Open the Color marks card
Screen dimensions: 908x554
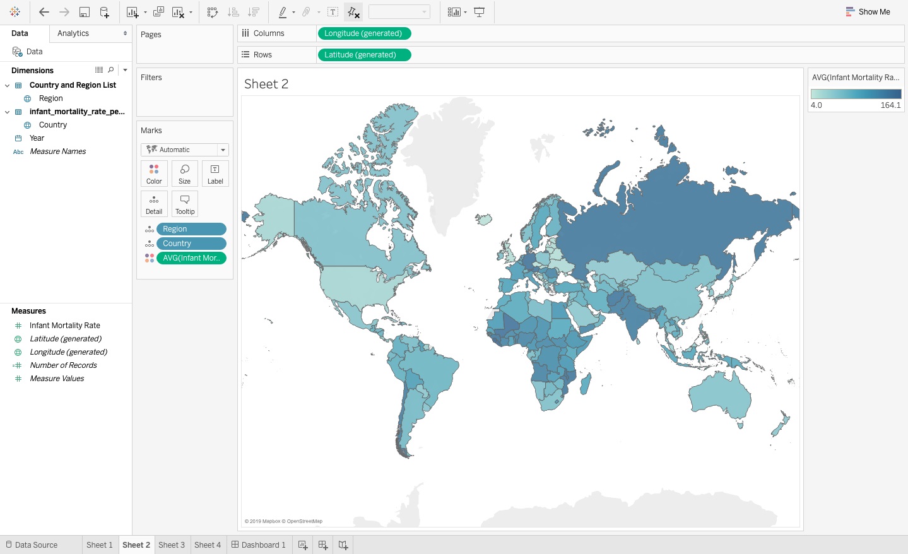(x=154, y=174)
